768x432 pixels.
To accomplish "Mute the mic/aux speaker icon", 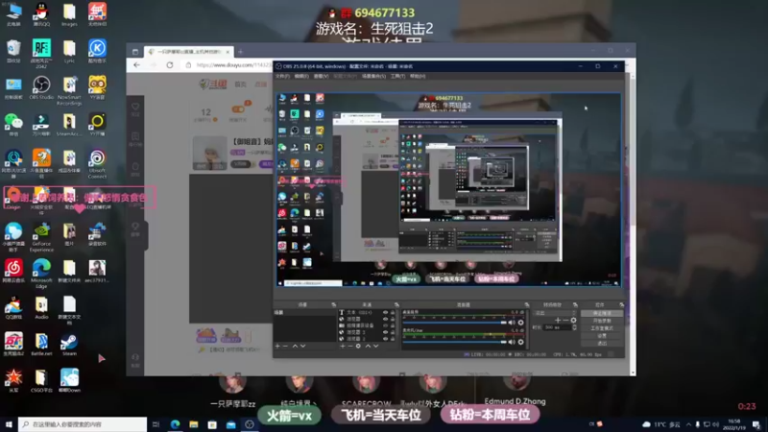I will (512, 342).
